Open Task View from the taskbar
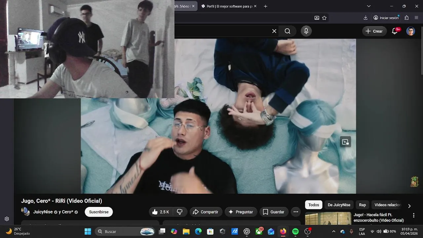Screen dimensions: 423x238 [x=162, y=231]
